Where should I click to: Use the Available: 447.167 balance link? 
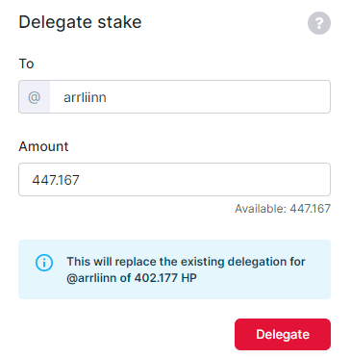coord(283,209)
